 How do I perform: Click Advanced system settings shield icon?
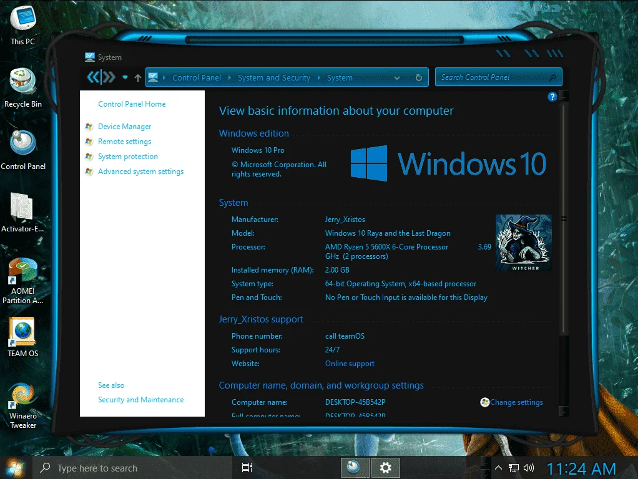coord(89,172)
